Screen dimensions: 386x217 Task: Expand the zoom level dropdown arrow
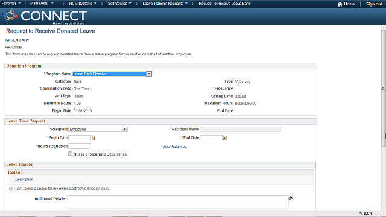click(378, 213)
